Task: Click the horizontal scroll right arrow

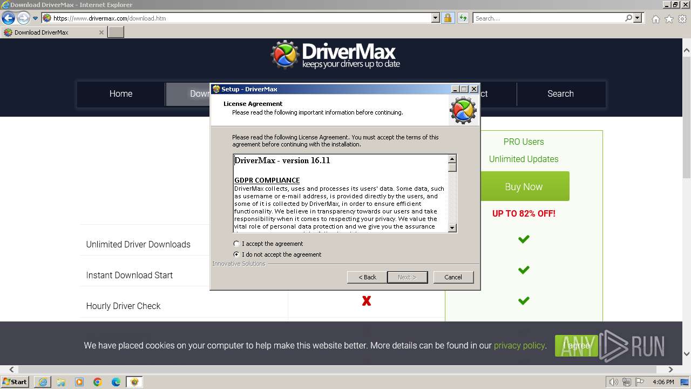Action: pos(670,370)
